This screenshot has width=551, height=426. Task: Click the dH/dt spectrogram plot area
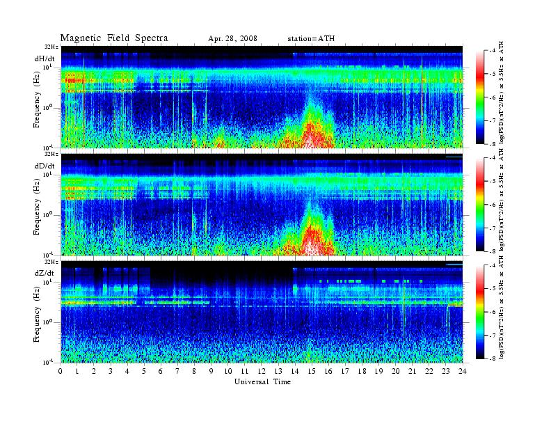click(x=262, y=97)
